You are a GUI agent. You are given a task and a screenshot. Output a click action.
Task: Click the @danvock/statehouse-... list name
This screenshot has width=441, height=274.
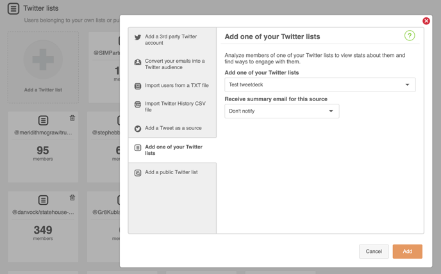[x=43, y=212]
